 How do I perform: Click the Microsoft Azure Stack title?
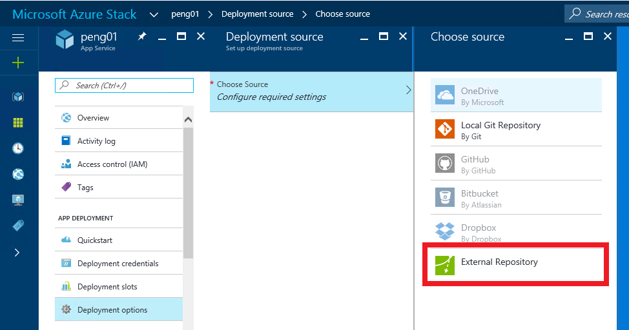75,14
